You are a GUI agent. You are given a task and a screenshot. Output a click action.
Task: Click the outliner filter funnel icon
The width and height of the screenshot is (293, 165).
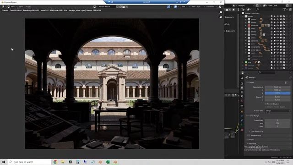pos(285,9)
